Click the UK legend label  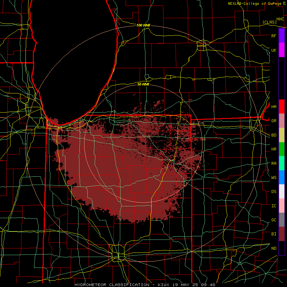coord(274,50)
